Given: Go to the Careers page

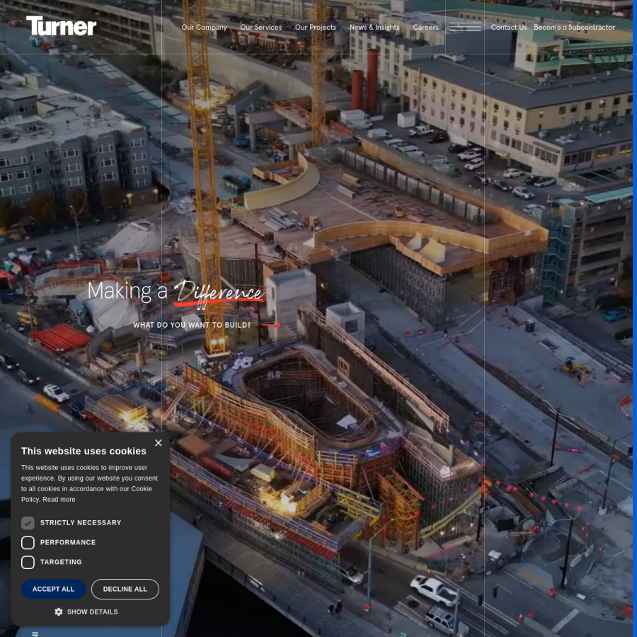Looking at the screenshot, I should [x=426, y=27].
